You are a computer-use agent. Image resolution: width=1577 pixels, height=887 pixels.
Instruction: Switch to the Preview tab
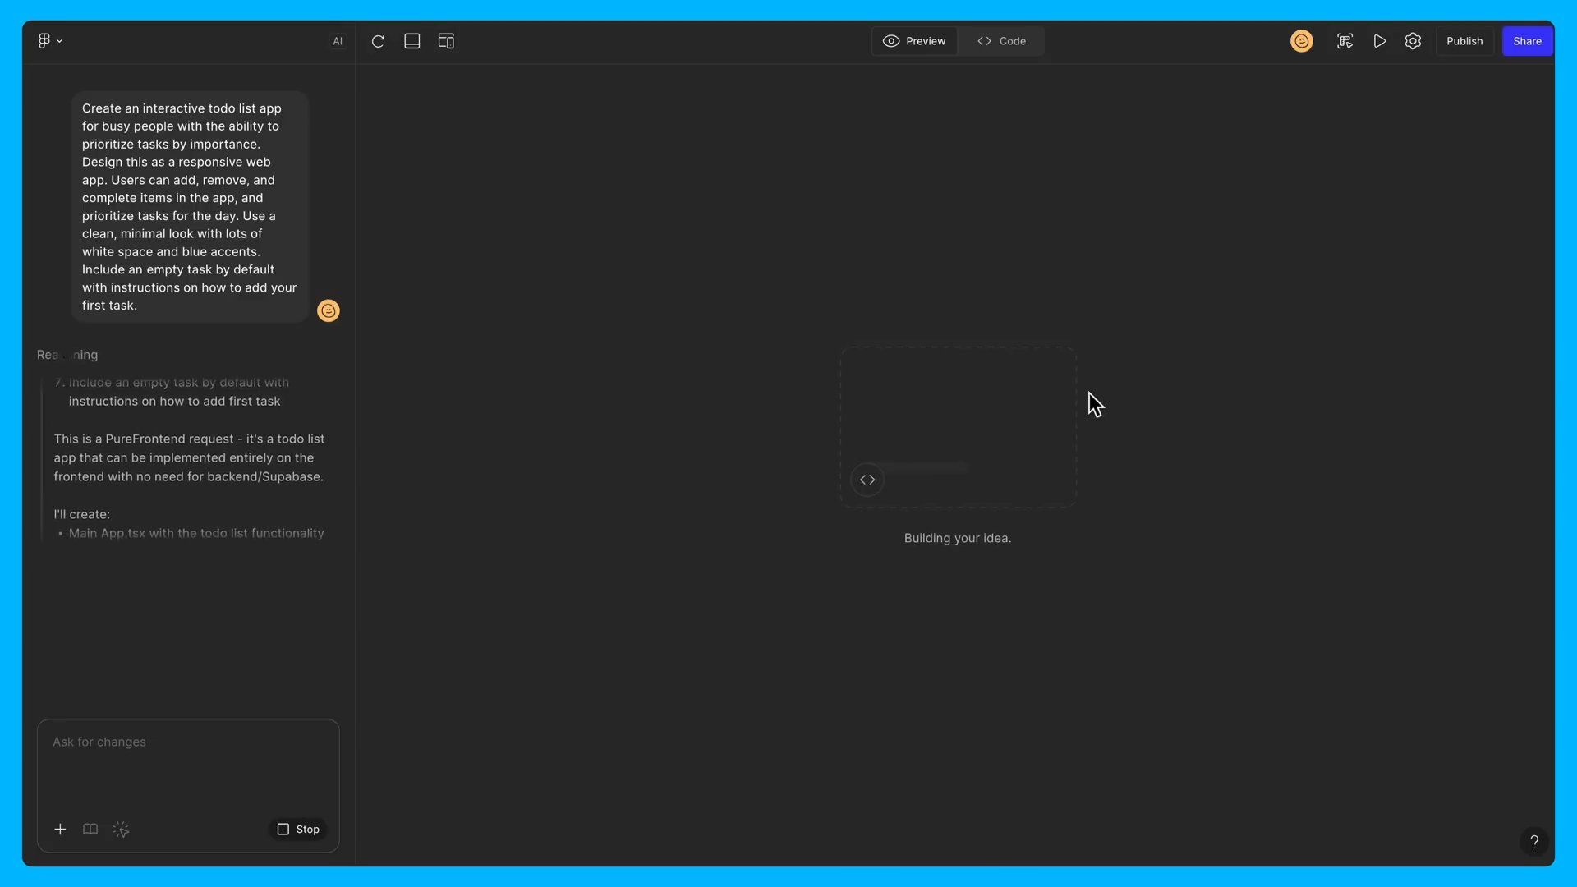click(914, 41)
